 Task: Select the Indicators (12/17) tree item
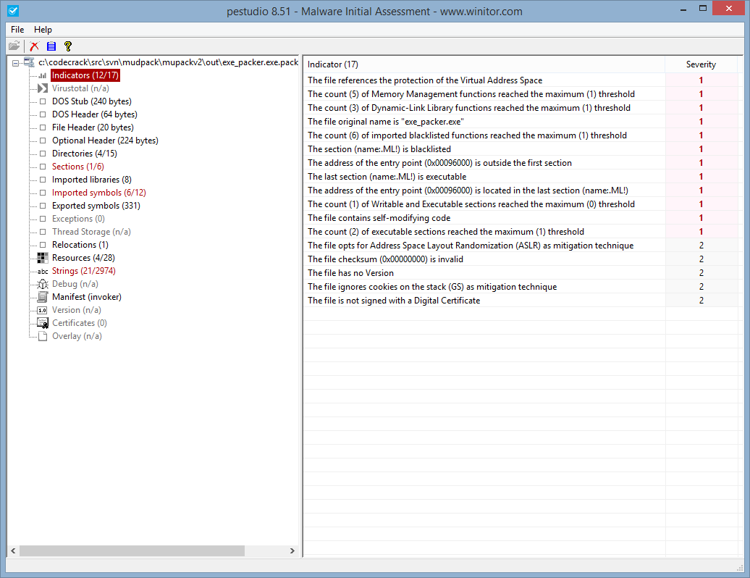[85, 75]
